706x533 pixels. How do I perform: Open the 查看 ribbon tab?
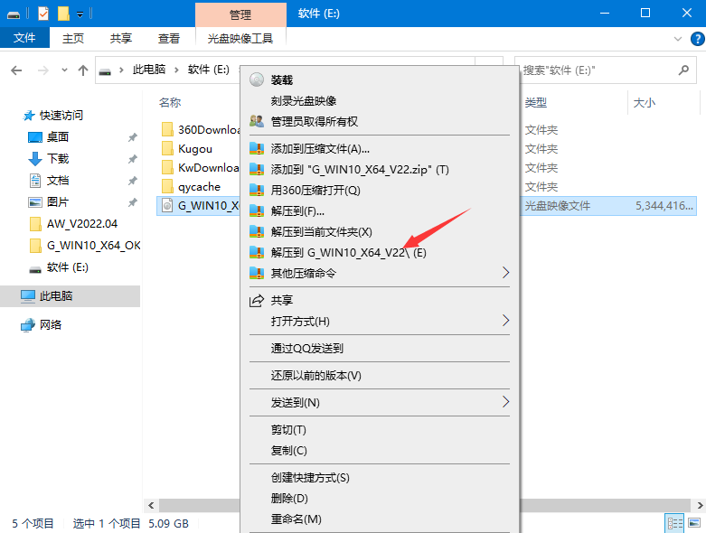169,38
